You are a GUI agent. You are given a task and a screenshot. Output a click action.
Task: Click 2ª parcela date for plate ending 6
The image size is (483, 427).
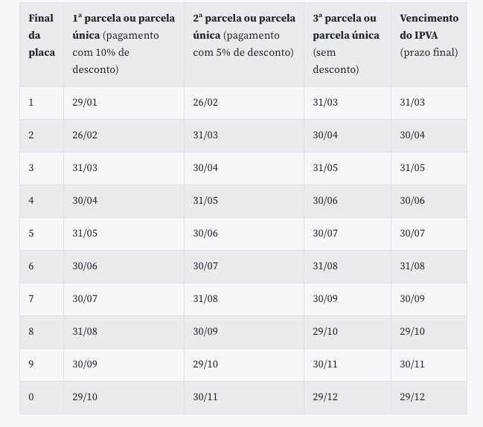[x=205, y=266]
